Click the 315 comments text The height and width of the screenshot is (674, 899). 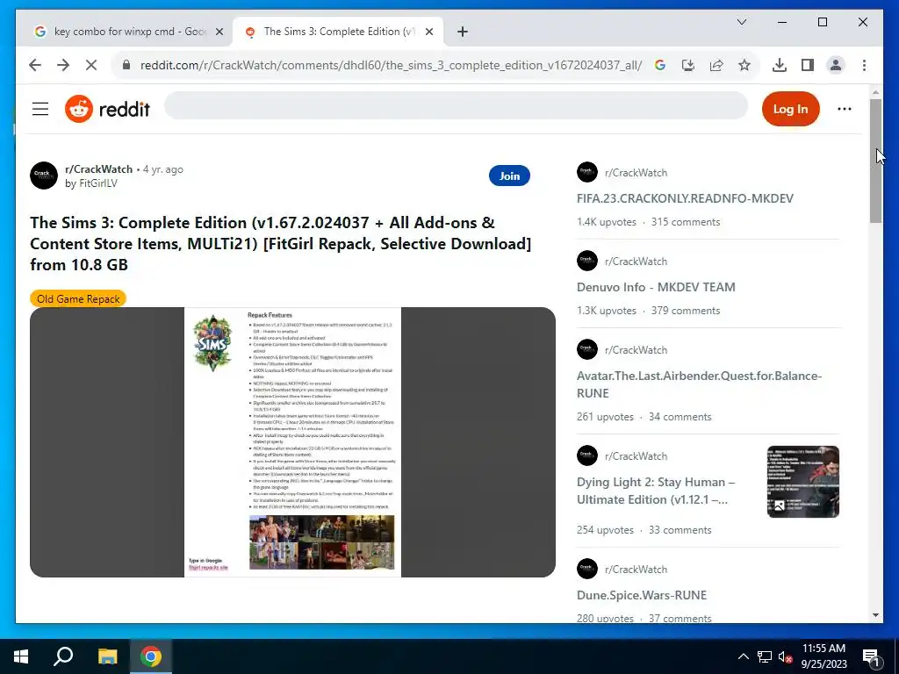point(685,222)
